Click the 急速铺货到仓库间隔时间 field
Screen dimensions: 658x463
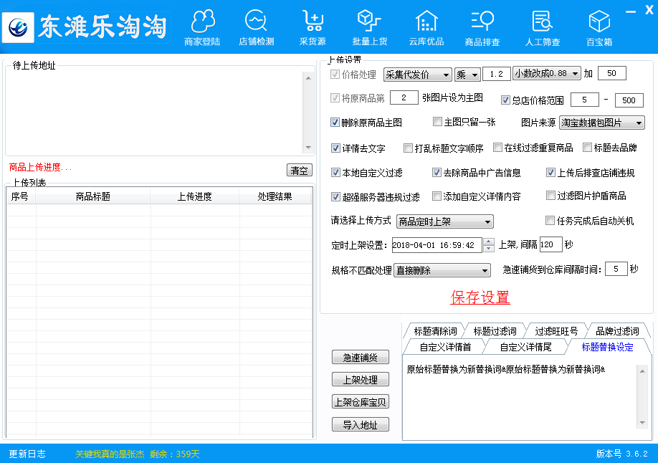(616, 269)
